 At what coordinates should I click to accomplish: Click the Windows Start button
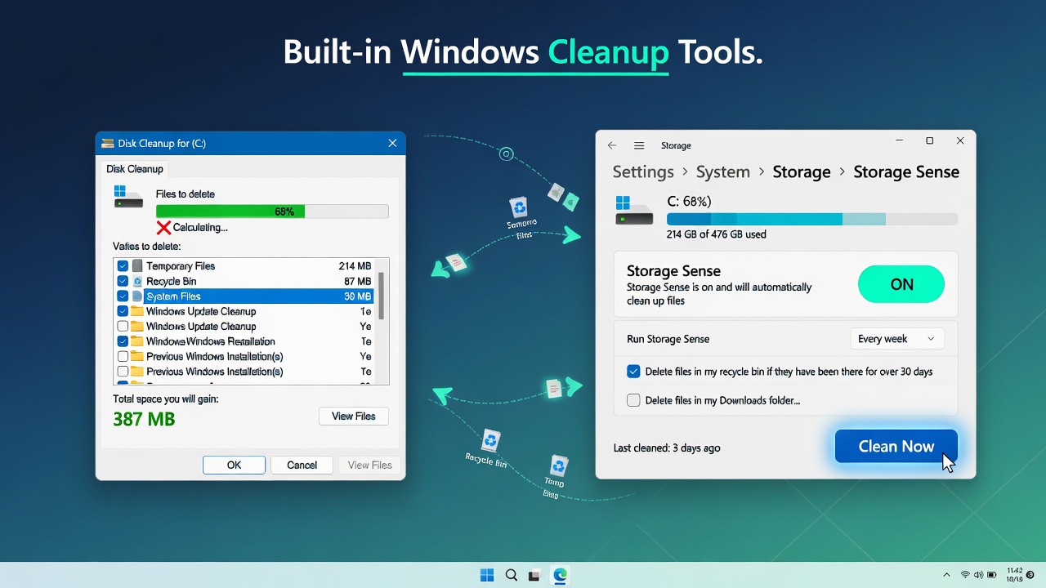[487, 575]
